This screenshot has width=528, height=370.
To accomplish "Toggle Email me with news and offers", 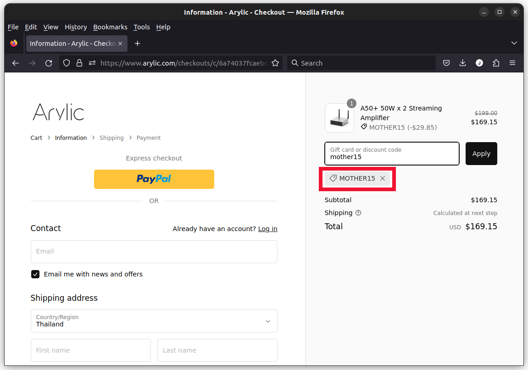I will click(x=35, y=274).
